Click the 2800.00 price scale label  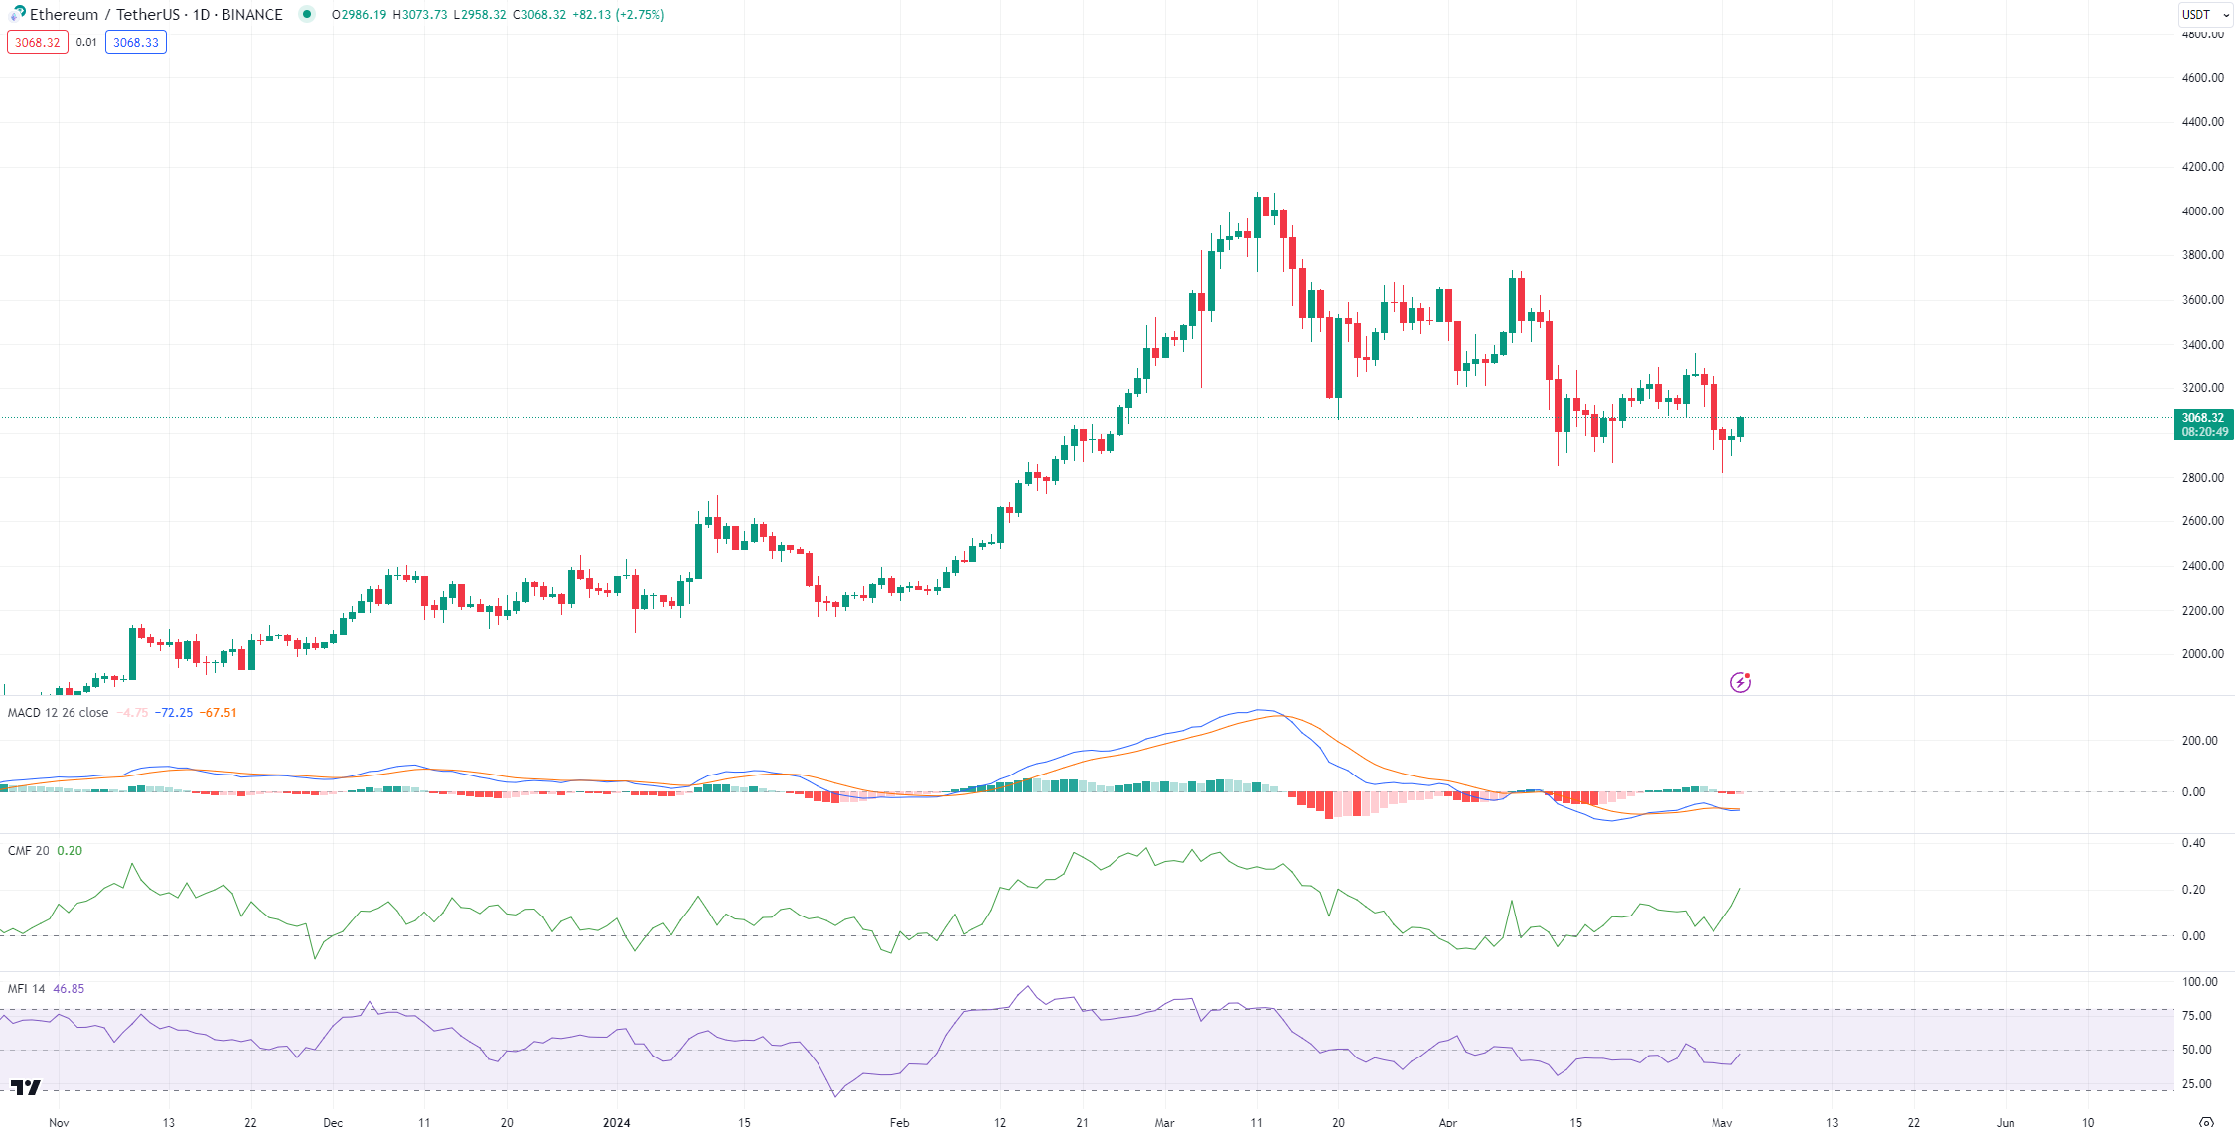coord(2202,477)
